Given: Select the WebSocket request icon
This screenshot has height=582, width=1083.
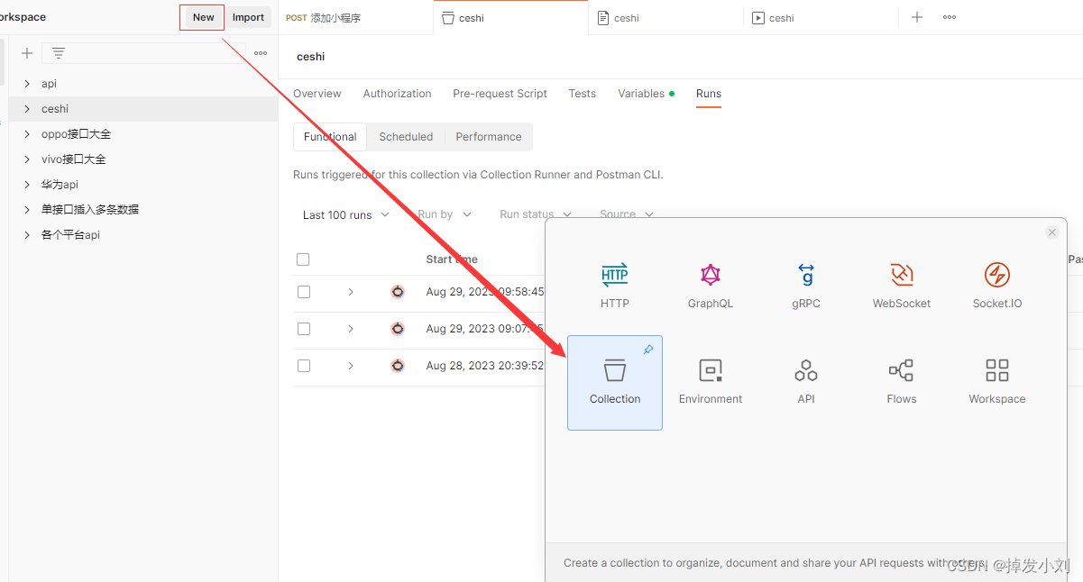Looking at the screenshot, I should coord(902,276).
